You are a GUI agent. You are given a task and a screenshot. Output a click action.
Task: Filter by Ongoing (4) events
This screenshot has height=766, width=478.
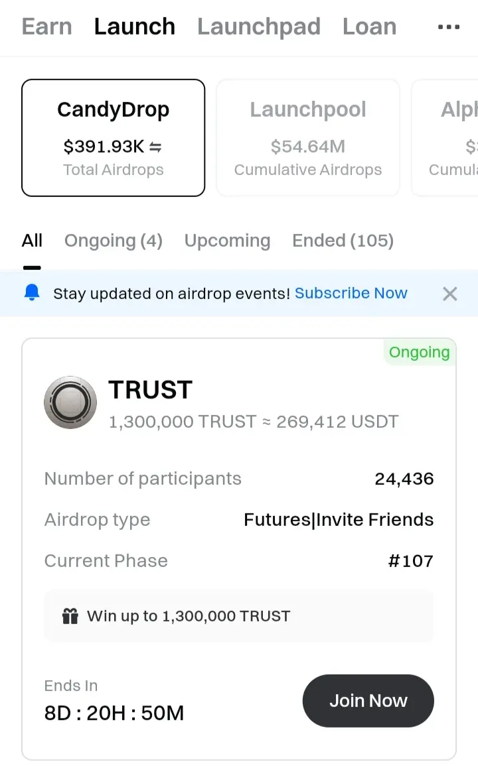(x=114, y=240)
